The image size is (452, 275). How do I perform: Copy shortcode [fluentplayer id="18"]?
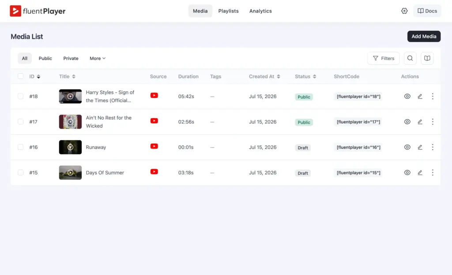(358, 97)
